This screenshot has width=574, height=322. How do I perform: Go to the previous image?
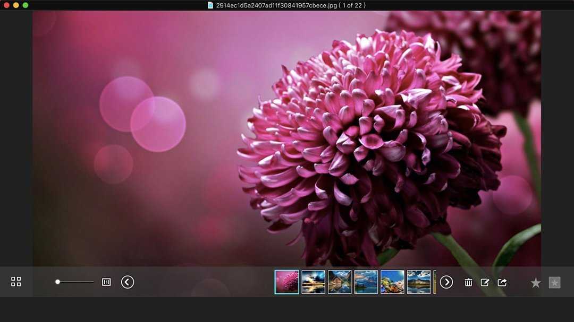point(128,282)
